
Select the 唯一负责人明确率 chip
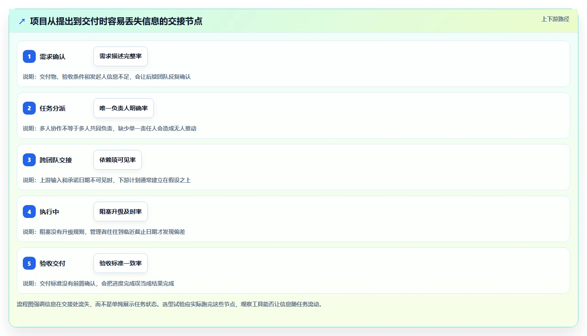[124, 108]
